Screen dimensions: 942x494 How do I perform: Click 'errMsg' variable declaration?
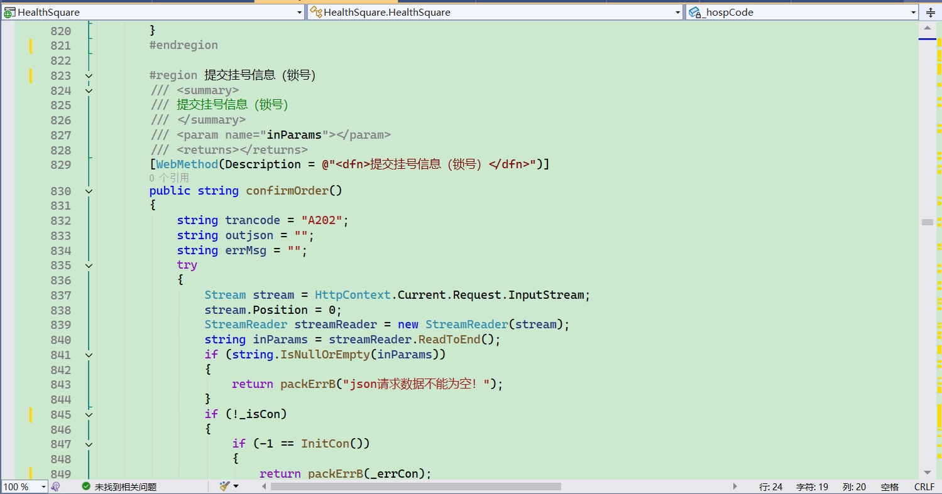[x=246, y=250]
